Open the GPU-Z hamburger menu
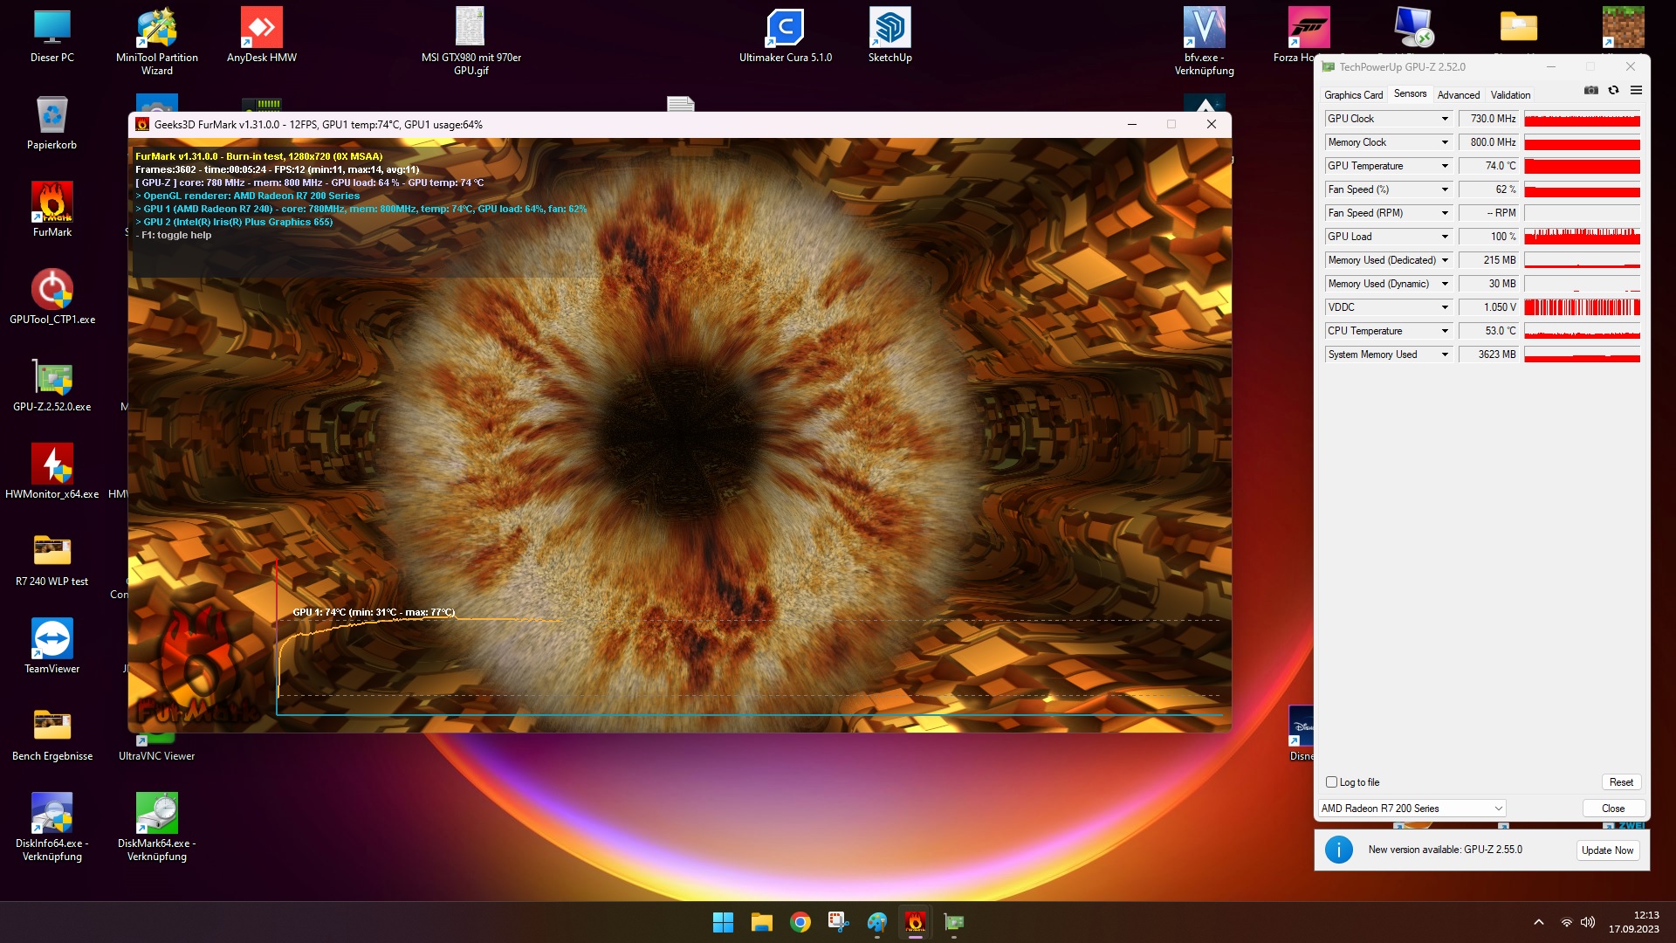Viewport: 1676px width, 943px height. [x=1636, y=91]
